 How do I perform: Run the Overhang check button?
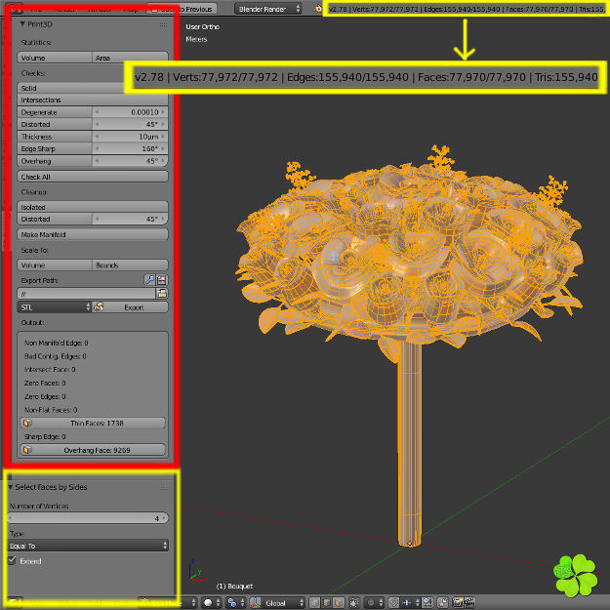(55, 161)
